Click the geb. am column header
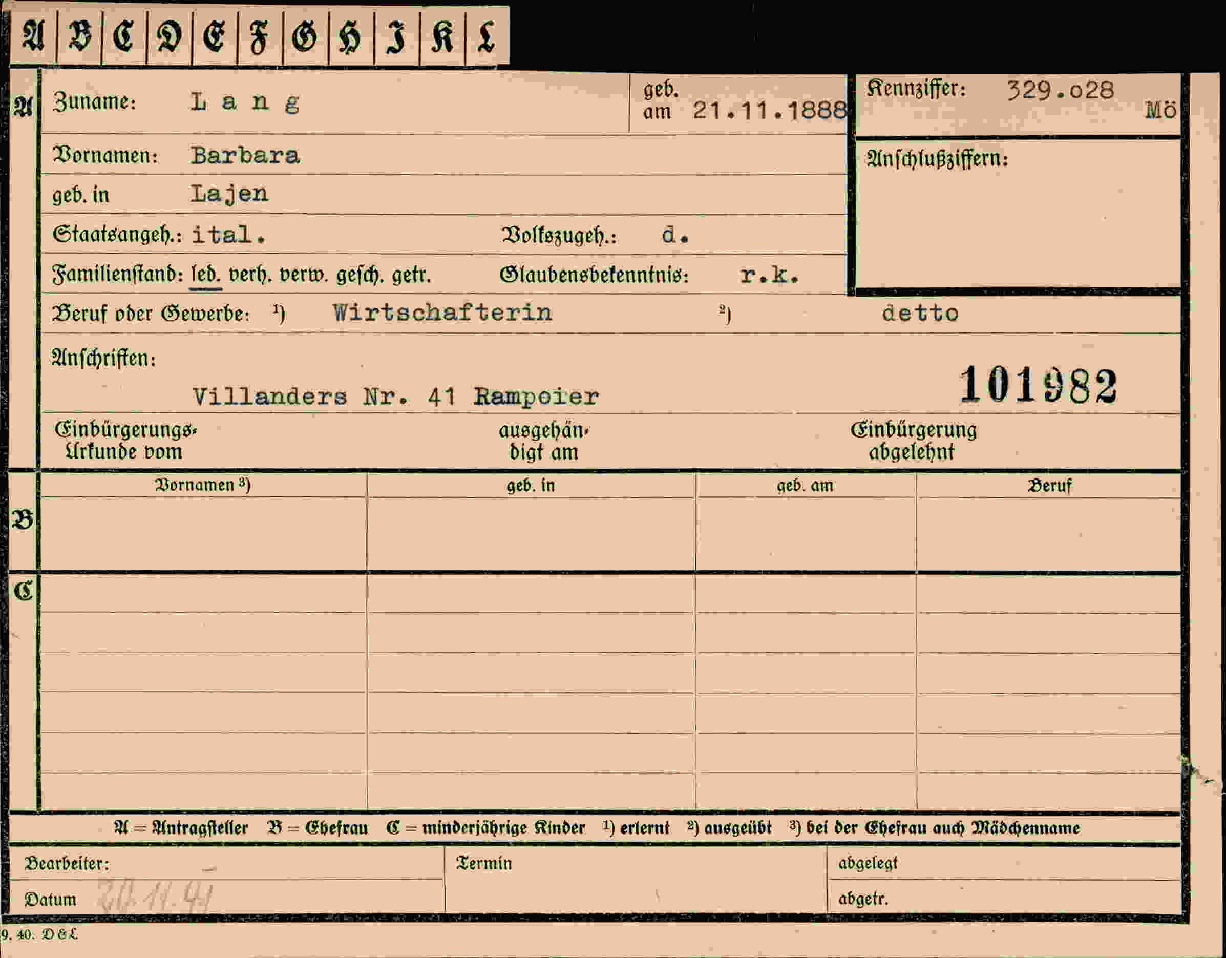 805,485
